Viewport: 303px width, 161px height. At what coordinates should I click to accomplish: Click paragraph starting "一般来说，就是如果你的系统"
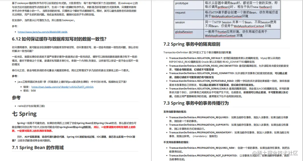(x=75, y=60)
